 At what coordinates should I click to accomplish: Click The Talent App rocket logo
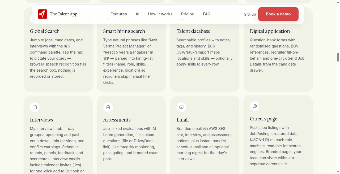[x=42, y=14]
